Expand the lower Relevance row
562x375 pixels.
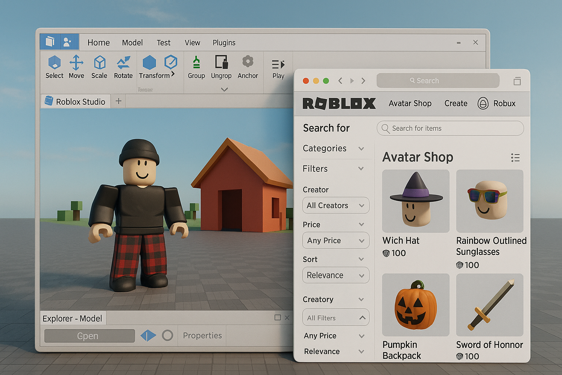pos(334,352)
